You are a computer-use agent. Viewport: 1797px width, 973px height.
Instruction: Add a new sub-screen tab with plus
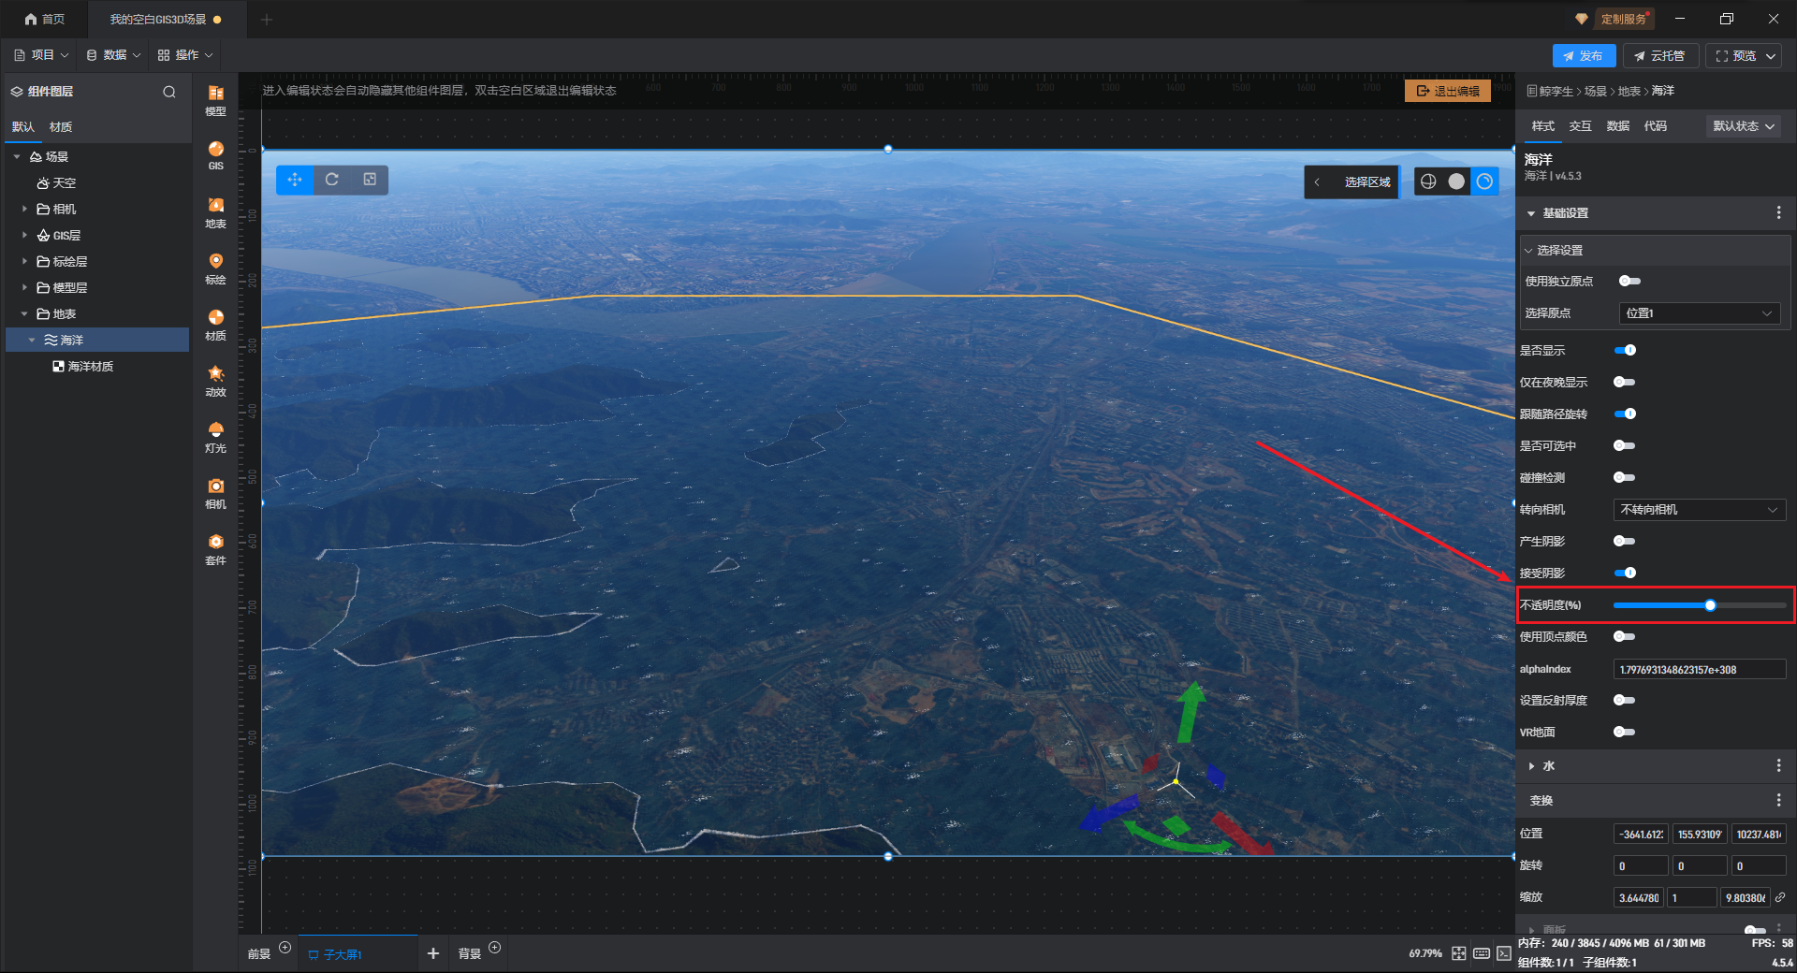click(432, 953)
